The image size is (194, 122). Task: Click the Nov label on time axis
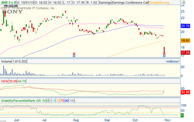(x=168, y=120)
